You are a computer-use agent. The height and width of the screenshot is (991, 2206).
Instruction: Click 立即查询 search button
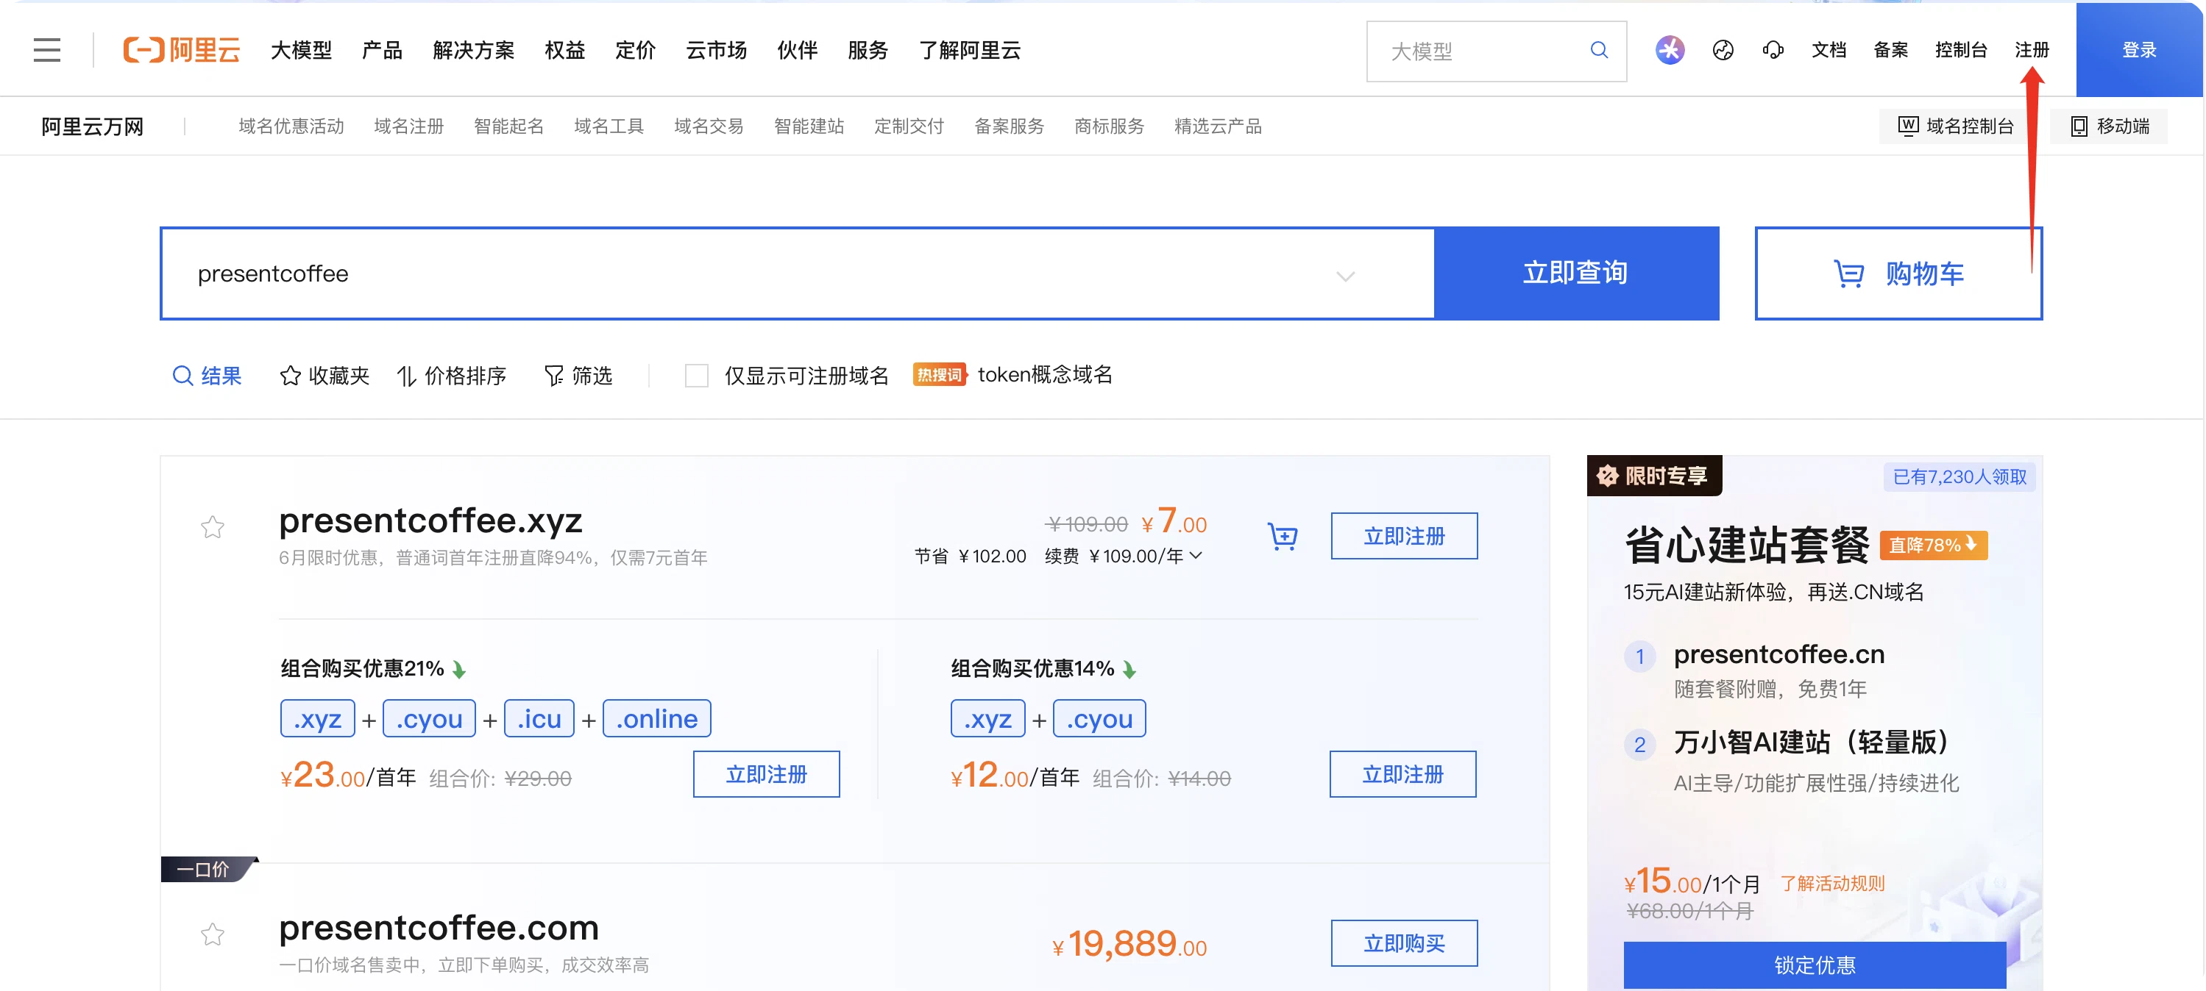pos(1575,273)
